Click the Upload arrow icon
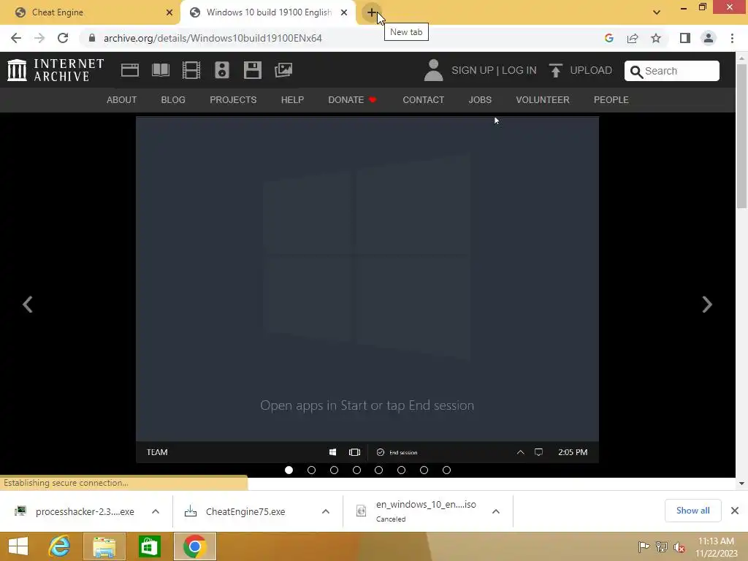The width and height of the screenshot is (748, 561). pos(555,70)
